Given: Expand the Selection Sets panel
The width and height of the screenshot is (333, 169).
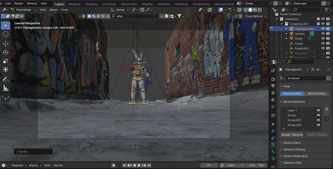Looking at the screenshot, I should pyautogui.click(x=292, y=162).
